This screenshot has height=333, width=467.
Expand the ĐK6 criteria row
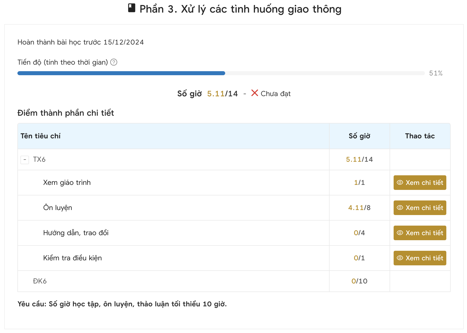point(40,281)
